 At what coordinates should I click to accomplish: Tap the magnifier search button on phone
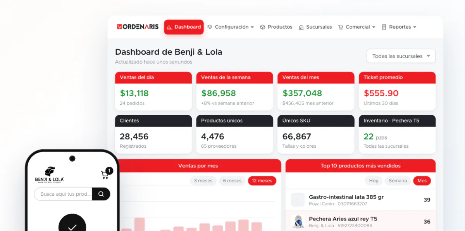(101, 194)
